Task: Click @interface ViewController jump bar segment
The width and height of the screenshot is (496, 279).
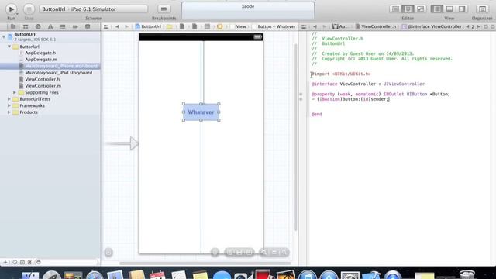Action: [432, 27]
